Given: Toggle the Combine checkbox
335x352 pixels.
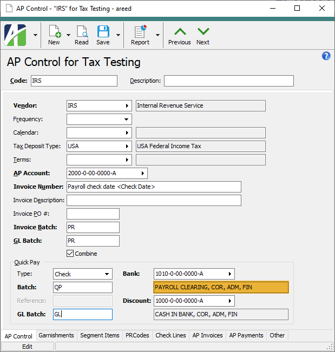Looking at the screenshot, I should 70,253.
